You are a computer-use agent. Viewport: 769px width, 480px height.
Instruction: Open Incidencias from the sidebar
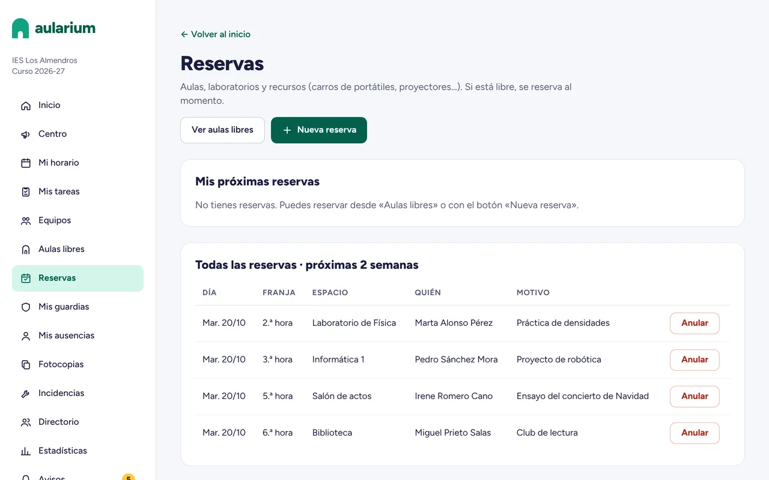78,394
